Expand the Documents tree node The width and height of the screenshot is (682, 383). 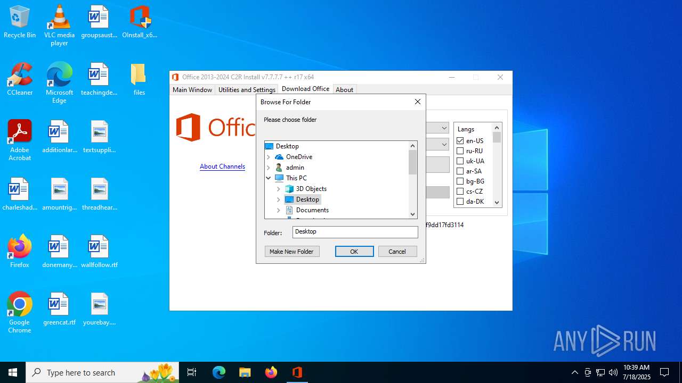(x=279, y=210)
